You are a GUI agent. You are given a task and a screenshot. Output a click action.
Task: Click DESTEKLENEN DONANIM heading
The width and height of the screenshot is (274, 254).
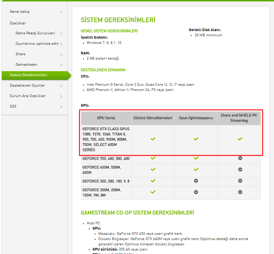103,70
